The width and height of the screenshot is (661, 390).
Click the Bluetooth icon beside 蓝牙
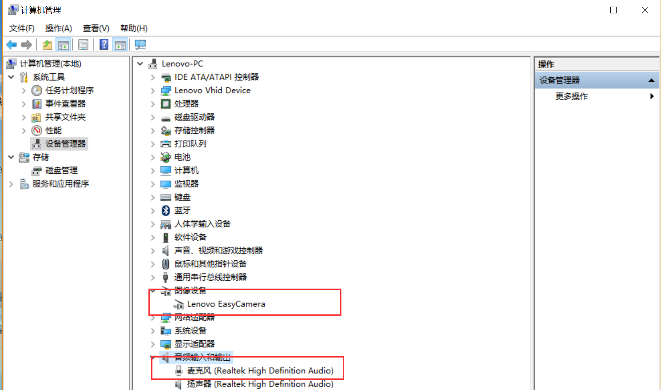coord(166,210)
